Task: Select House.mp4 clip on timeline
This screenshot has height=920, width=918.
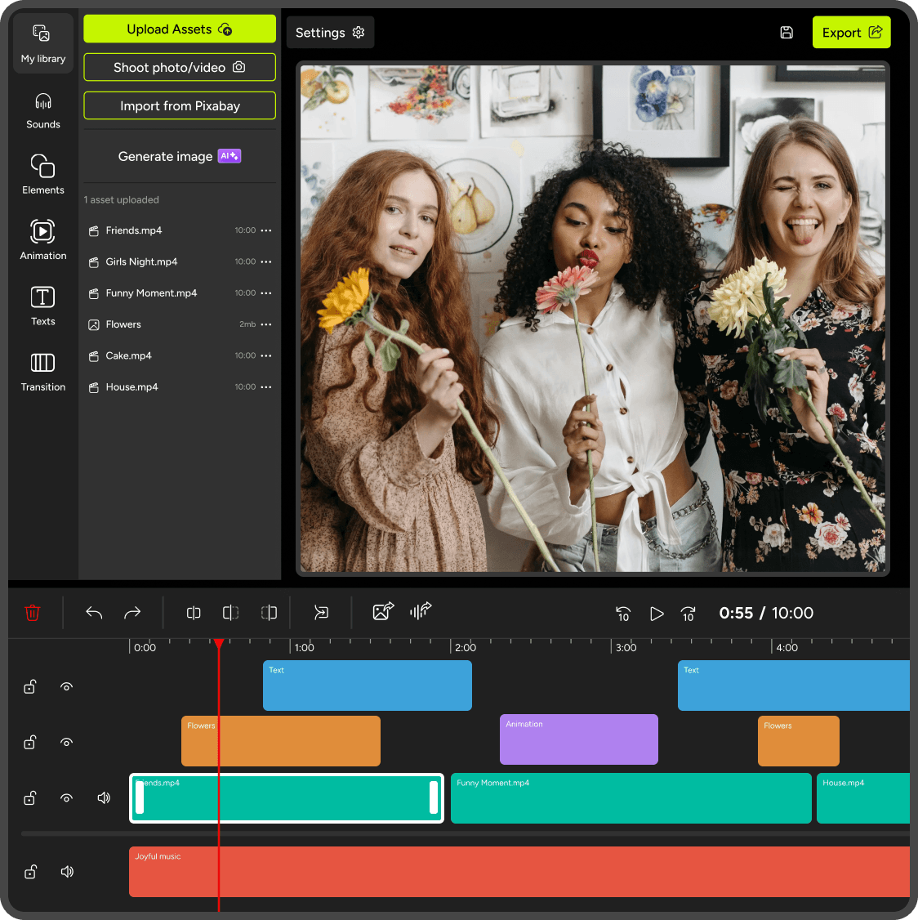Action: tap(862, 798)
